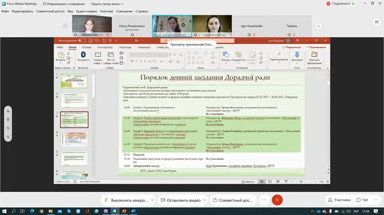Select slide 4 thumbnail in slide panel
Screen dimensions: 384x215
(x=74, y=139)
